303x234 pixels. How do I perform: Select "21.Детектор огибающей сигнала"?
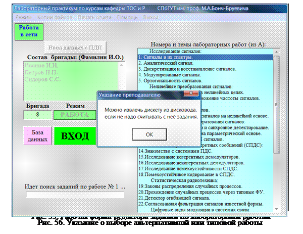click(x=205, y=198)
